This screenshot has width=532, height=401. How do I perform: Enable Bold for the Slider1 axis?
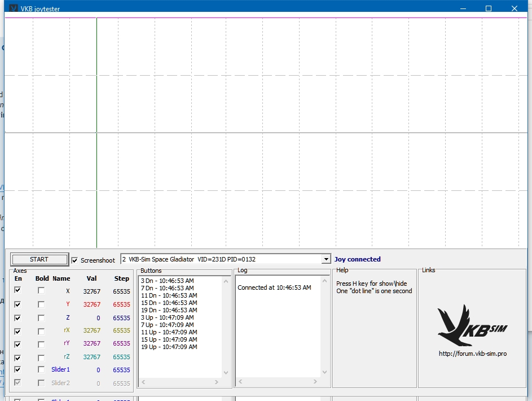tap(41, 369)
